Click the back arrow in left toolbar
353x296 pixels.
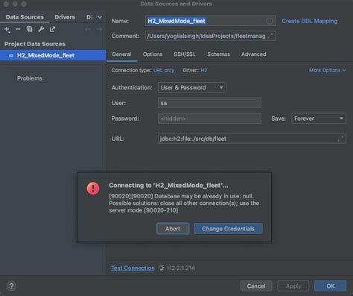(x=88, y=29)
